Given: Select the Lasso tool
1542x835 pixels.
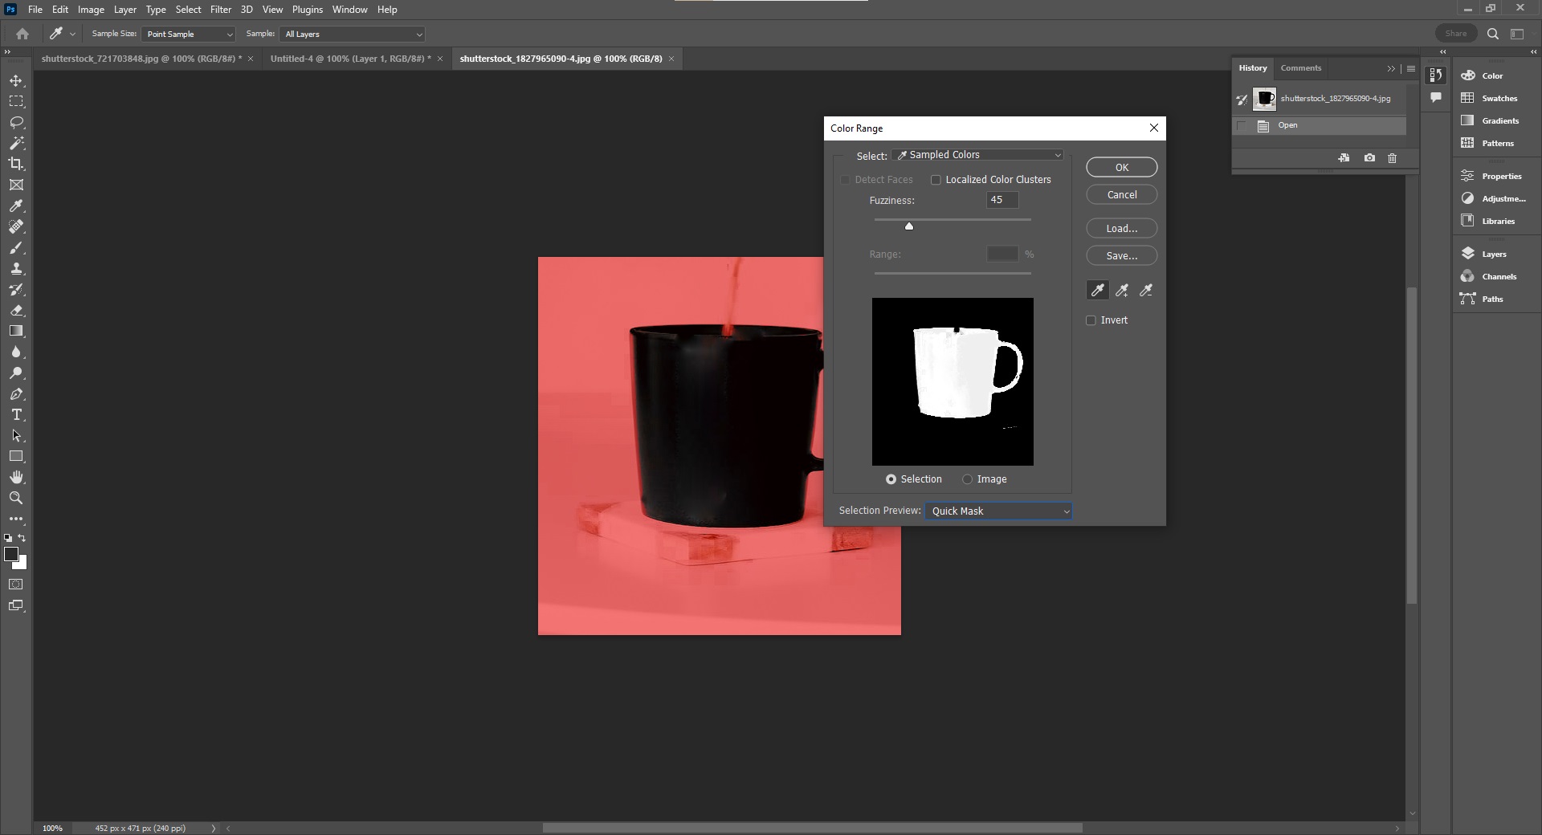Looking at the screenshot, I should (x=16, y=122).
